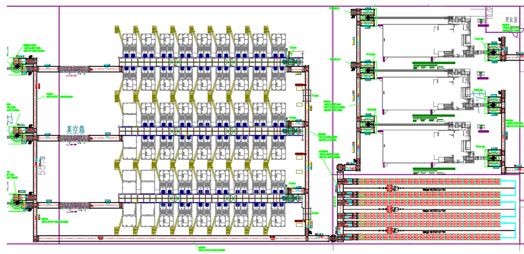Select the left vertical conveyor between top turntables
The height and width of the screenshot is (254, 524).
36,101
